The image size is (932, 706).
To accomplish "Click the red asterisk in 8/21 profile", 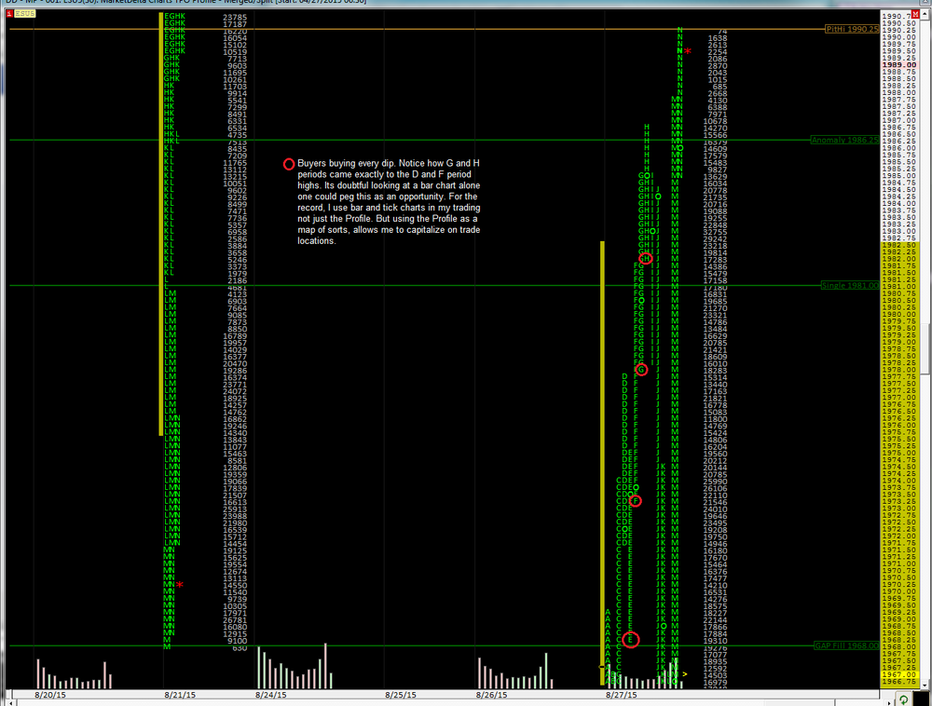I will point(180,586).
